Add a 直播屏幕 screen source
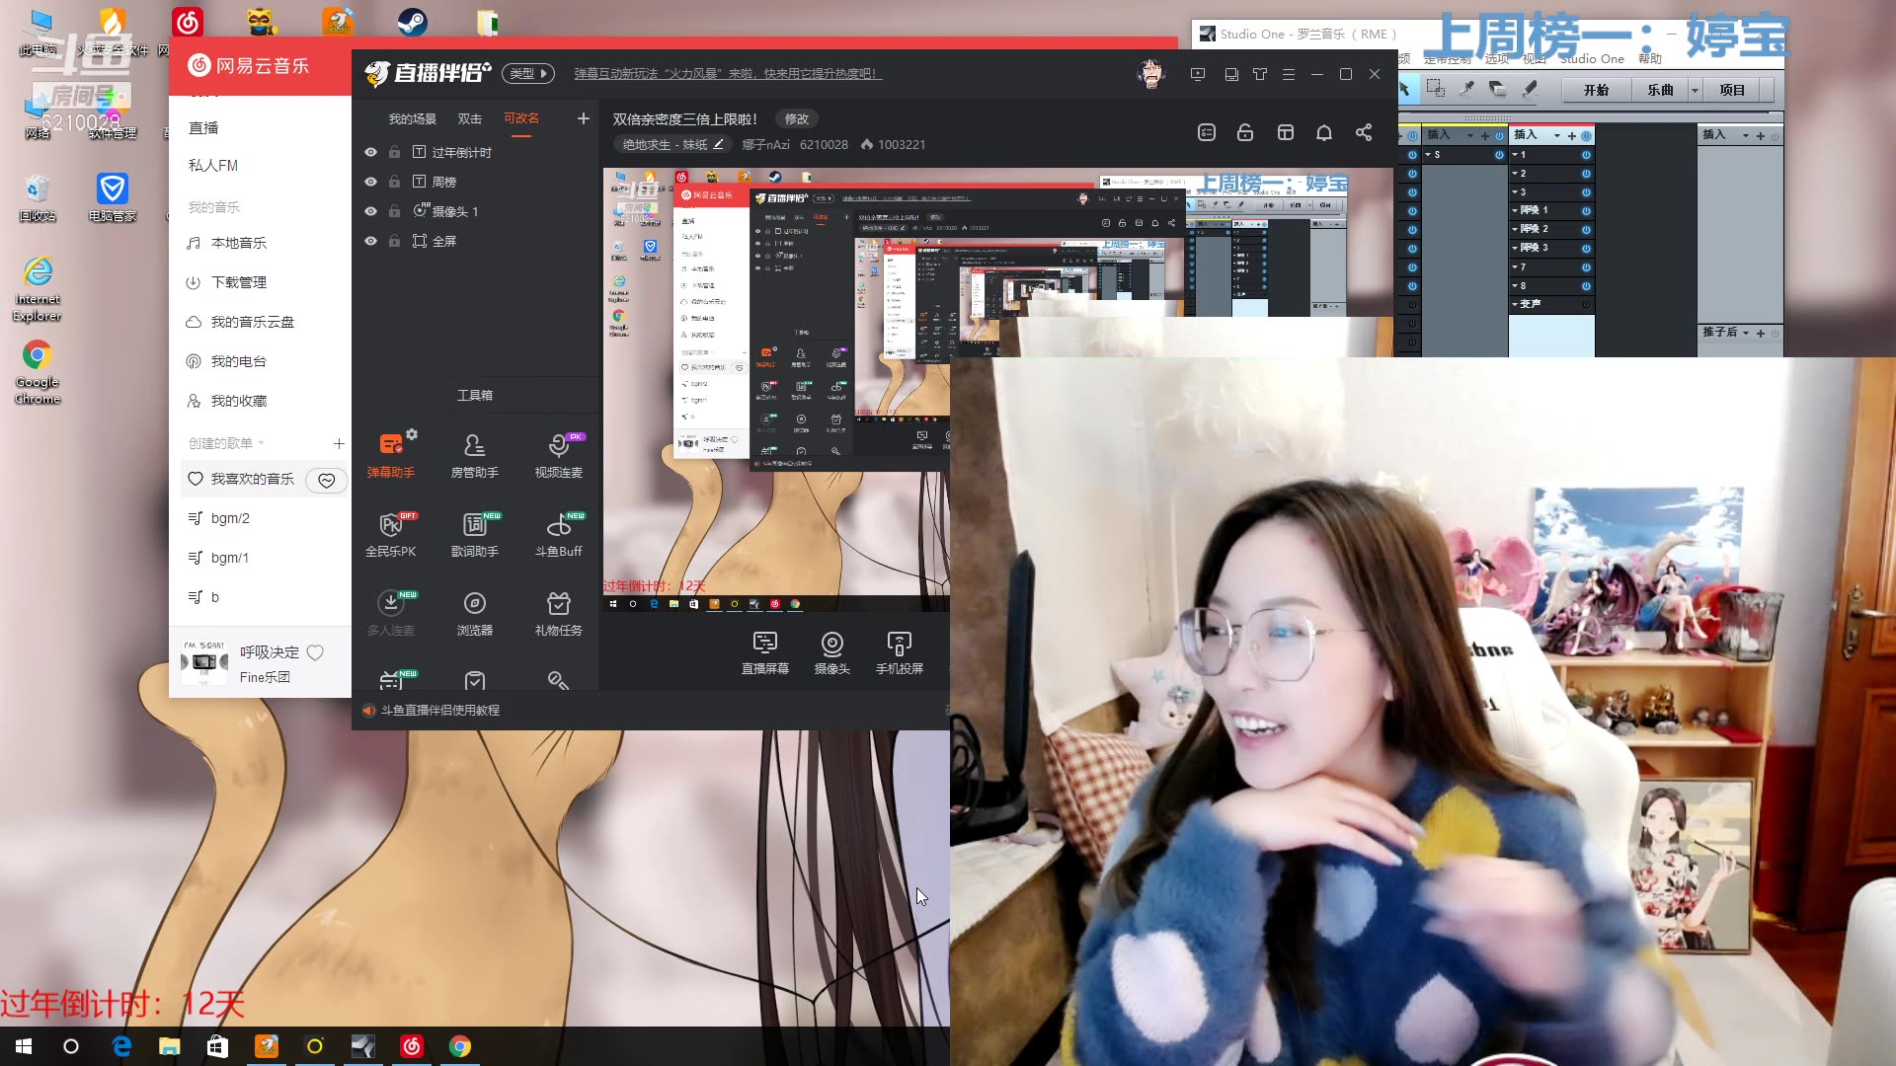Image resolution: width=1896 pixels, height=1066 pixels. point(765,652)
